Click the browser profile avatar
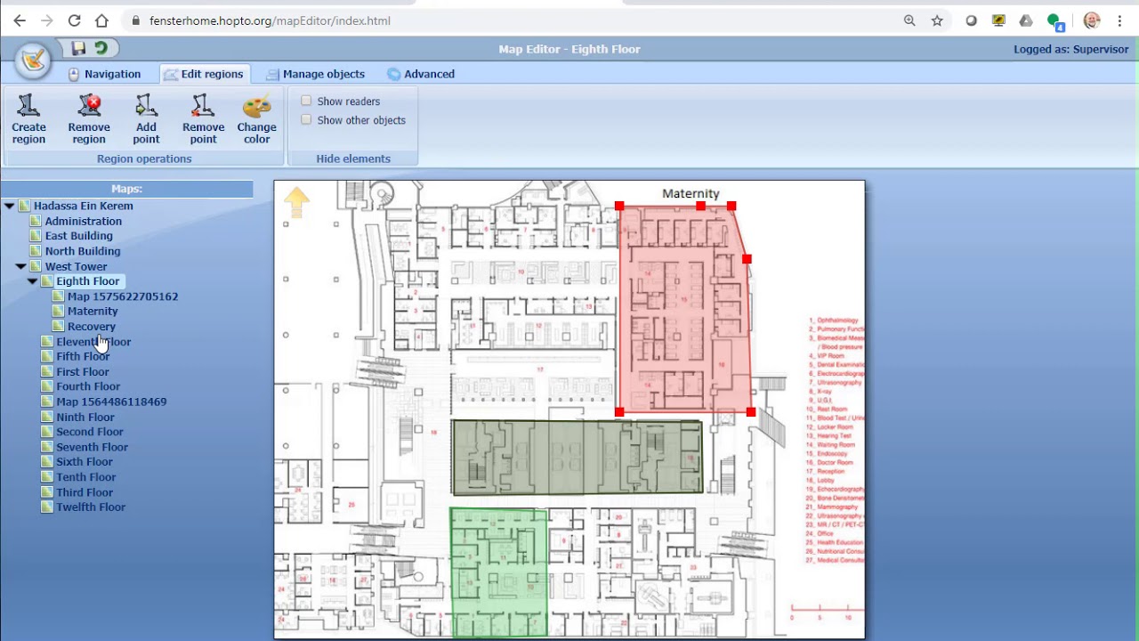Viewport: 1139px width, 641px height. (1092, 20)
